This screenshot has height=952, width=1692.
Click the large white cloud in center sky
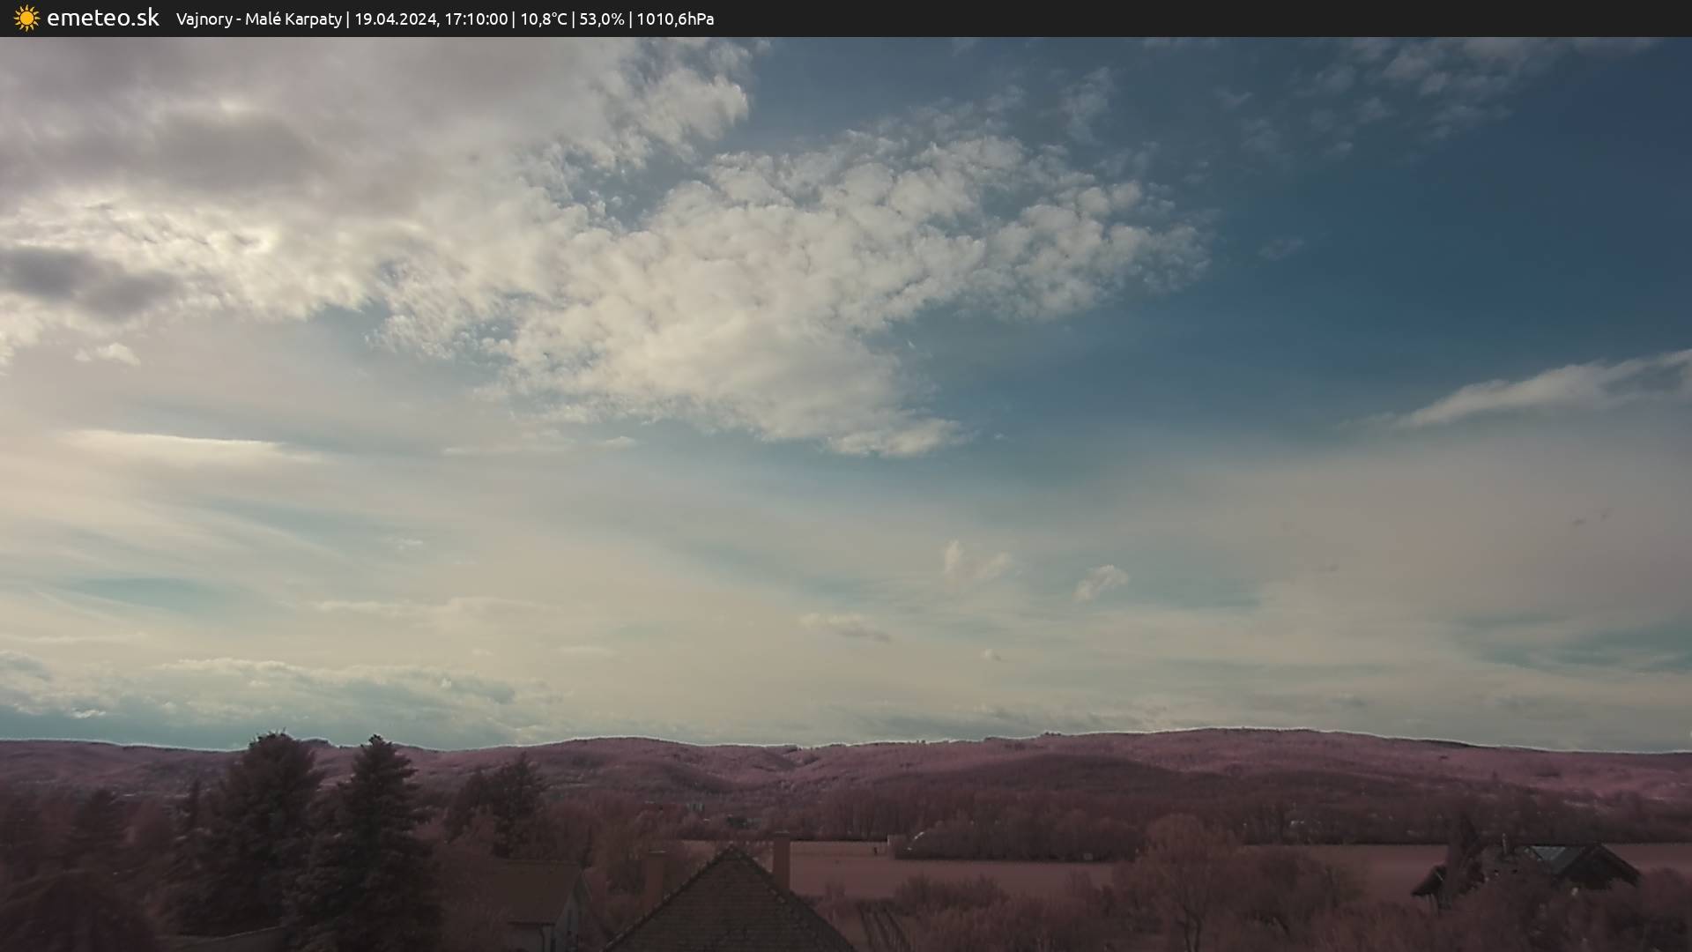[x=793, y=264]
